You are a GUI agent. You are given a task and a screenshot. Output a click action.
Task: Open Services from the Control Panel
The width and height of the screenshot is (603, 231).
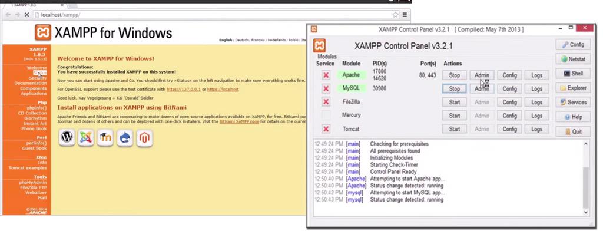point(573,103)
